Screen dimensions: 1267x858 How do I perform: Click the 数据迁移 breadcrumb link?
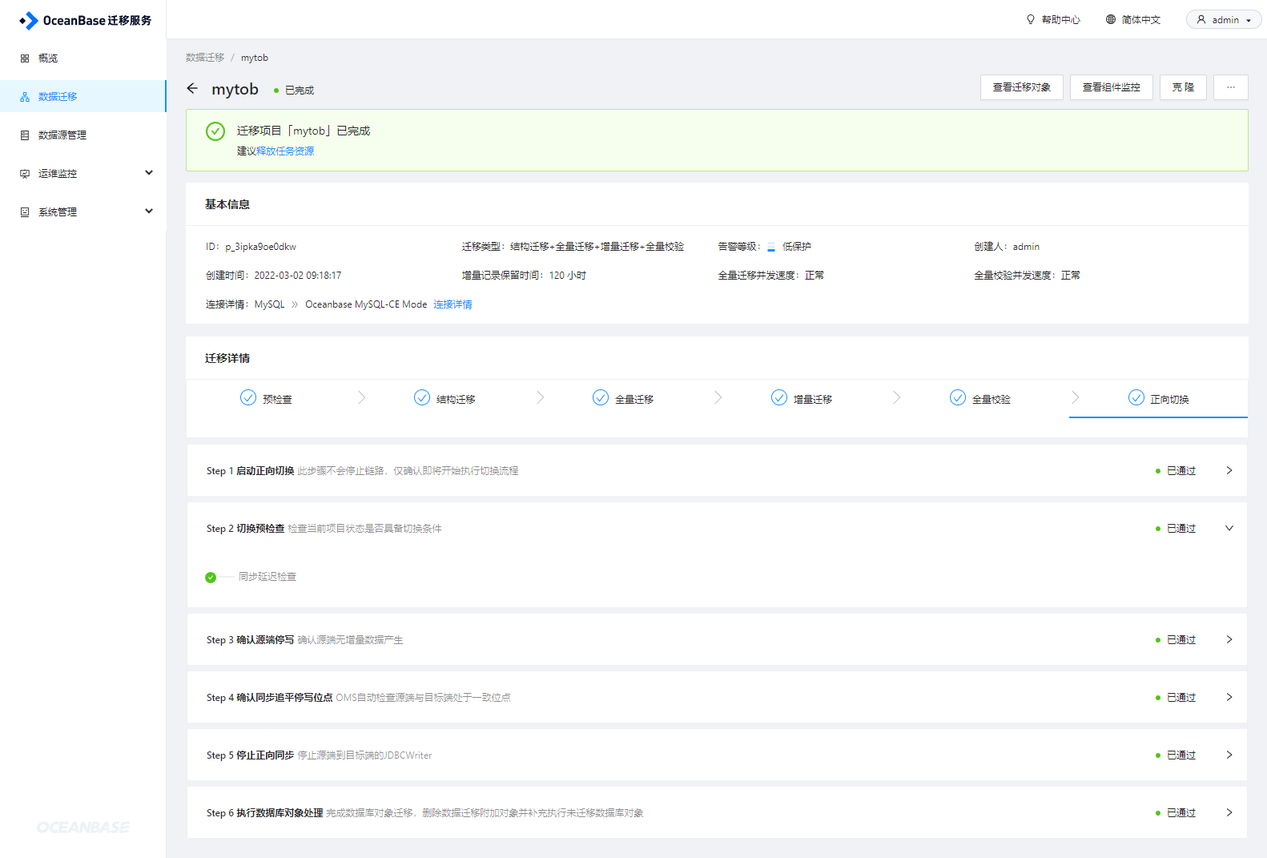[x=205, y=58]
